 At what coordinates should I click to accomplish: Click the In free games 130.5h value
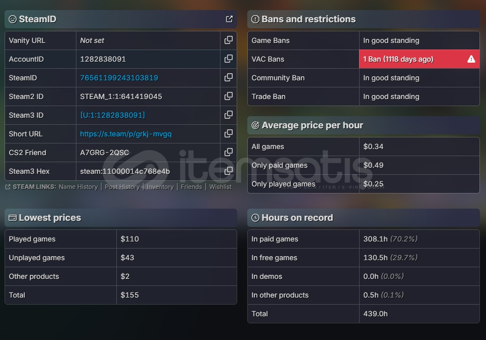click(375, 258)
